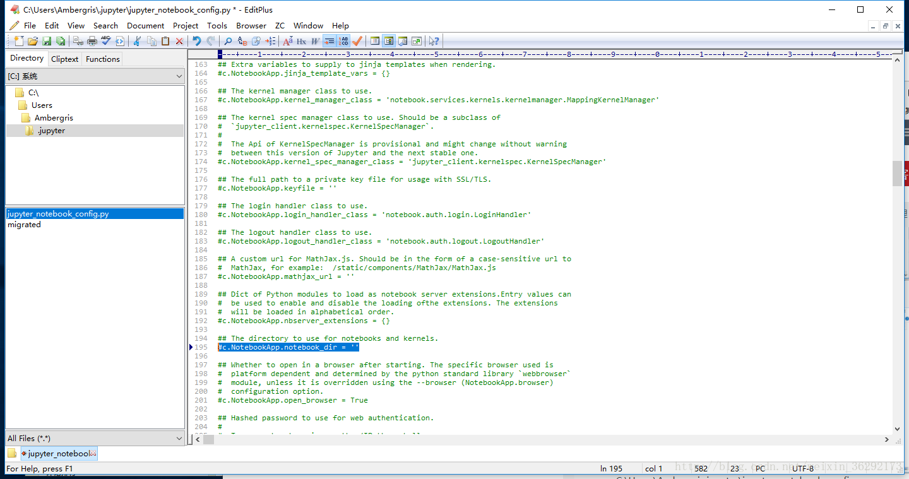The image size is (909, 479).
Task: Select the migrated entry in the file list
Action: [x=24, y=225]
